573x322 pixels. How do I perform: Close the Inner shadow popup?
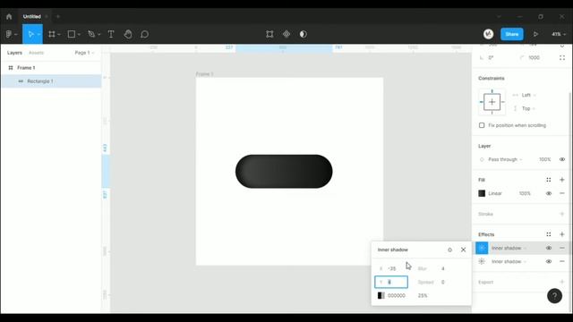464,250
